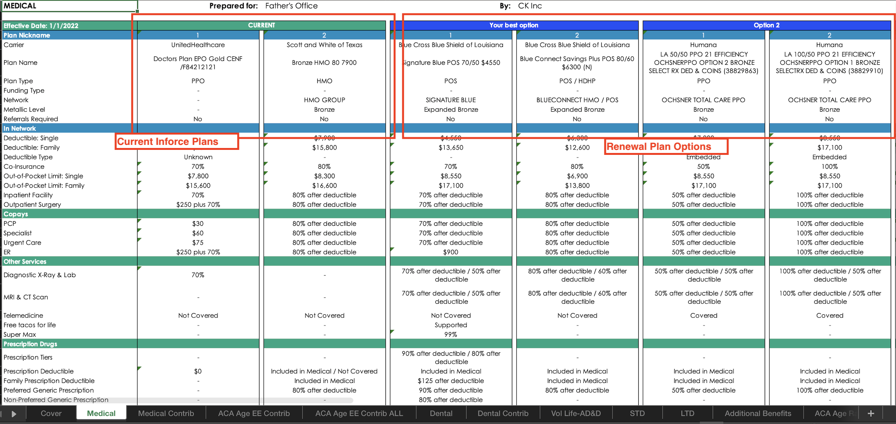Click the LA 100/50 PPO 21 EFFICIENCY plan cell
The width and height of the screenshot is (896, 424).
pyautogui.click(x=830, y=63)
